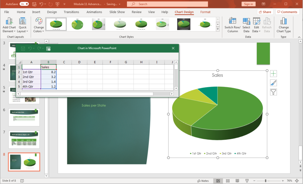Image resolution: width=303 pixels, height=184 pixels.
Task: Open Select Data in the Data group
Action: point(246,25)
